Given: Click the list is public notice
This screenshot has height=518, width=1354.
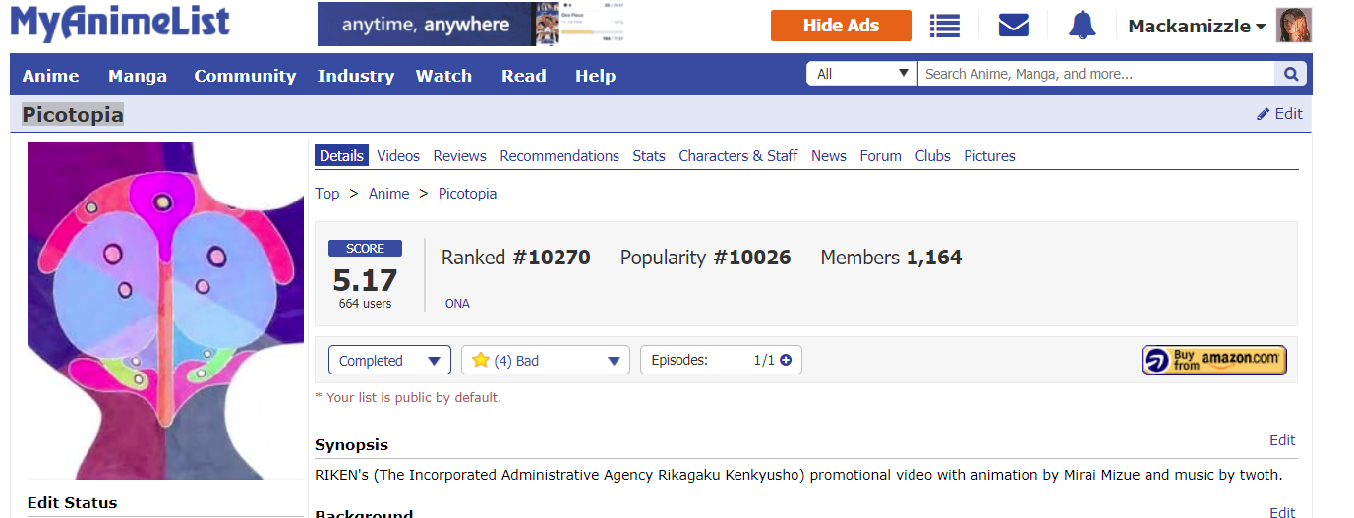Looking at the screenshot, I should click(x=408, y=398).
